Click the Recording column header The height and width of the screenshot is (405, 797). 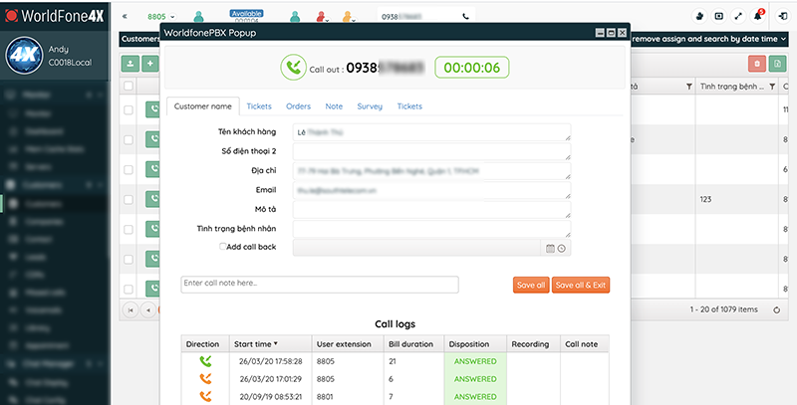point(533,343)
